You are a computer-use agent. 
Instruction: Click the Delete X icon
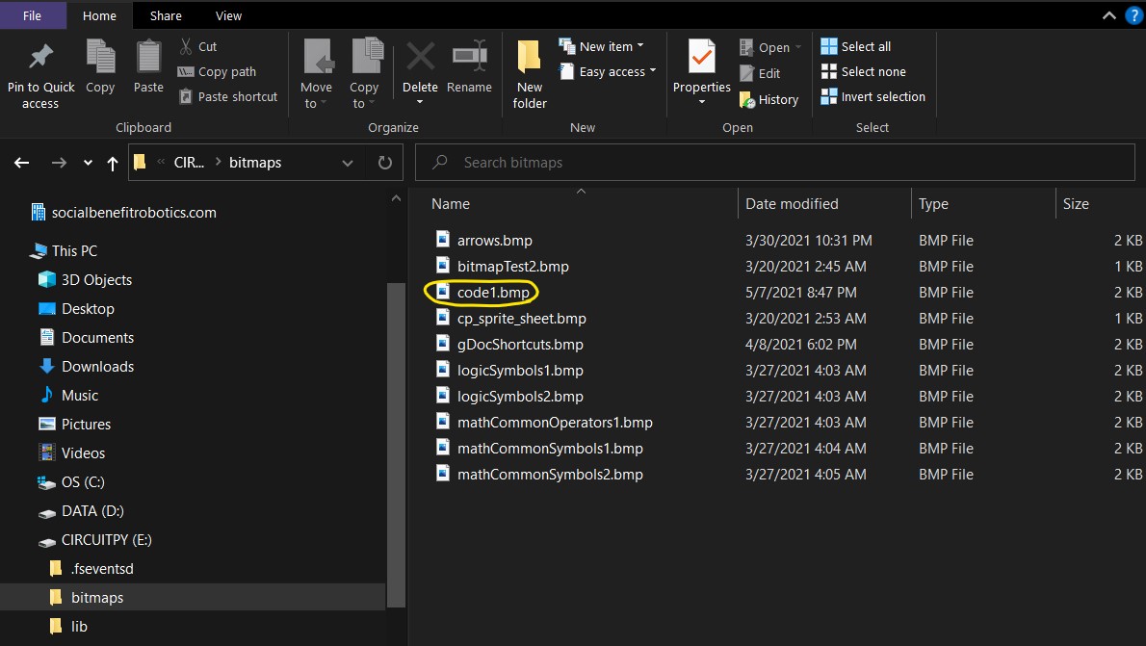(420, 56)
